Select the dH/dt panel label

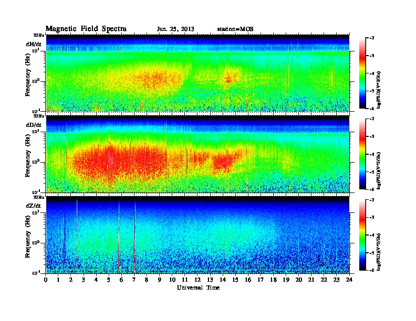coord(34,44)
